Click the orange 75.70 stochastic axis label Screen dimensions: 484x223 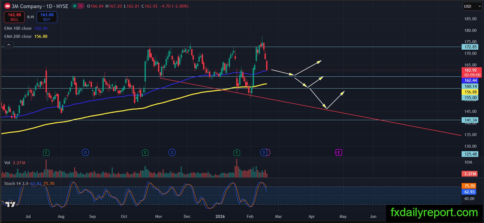469,186
